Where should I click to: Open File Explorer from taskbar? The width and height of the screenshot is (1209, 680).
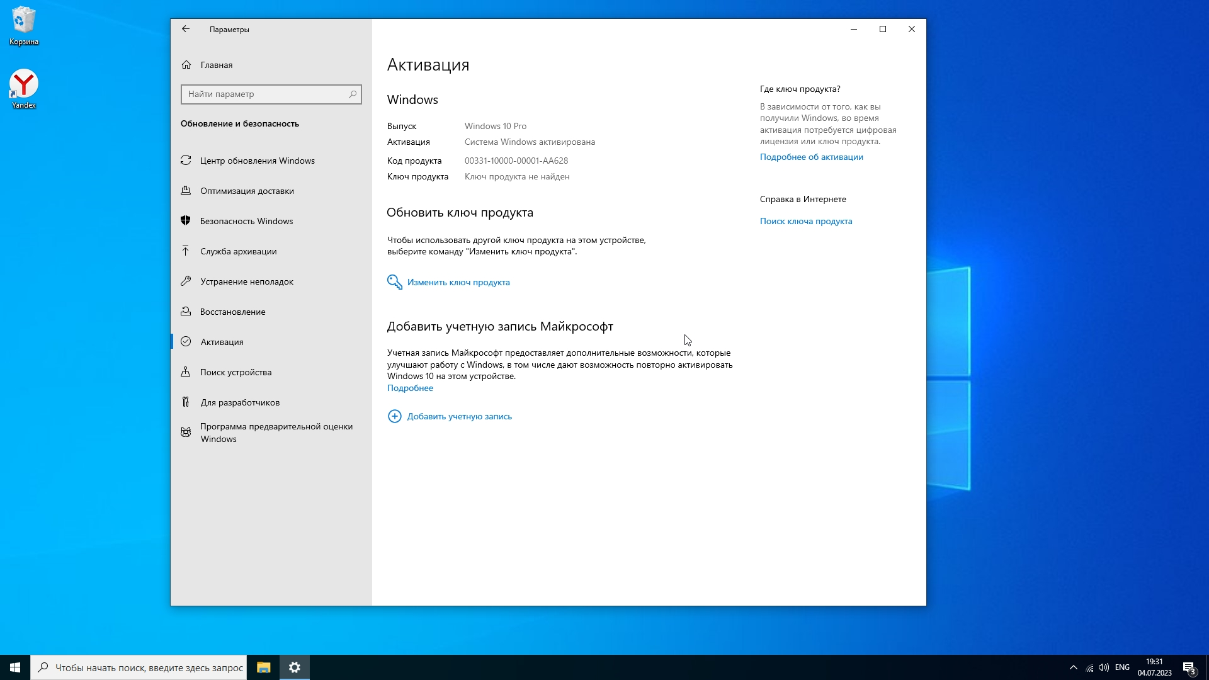pyautogui.click(x=264, y=667)
